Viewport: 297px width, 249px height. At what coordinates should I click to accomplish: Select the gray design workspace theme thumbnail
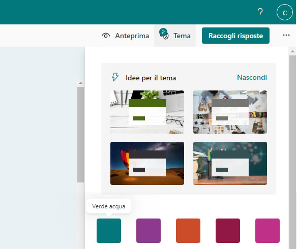coord(230,112)
